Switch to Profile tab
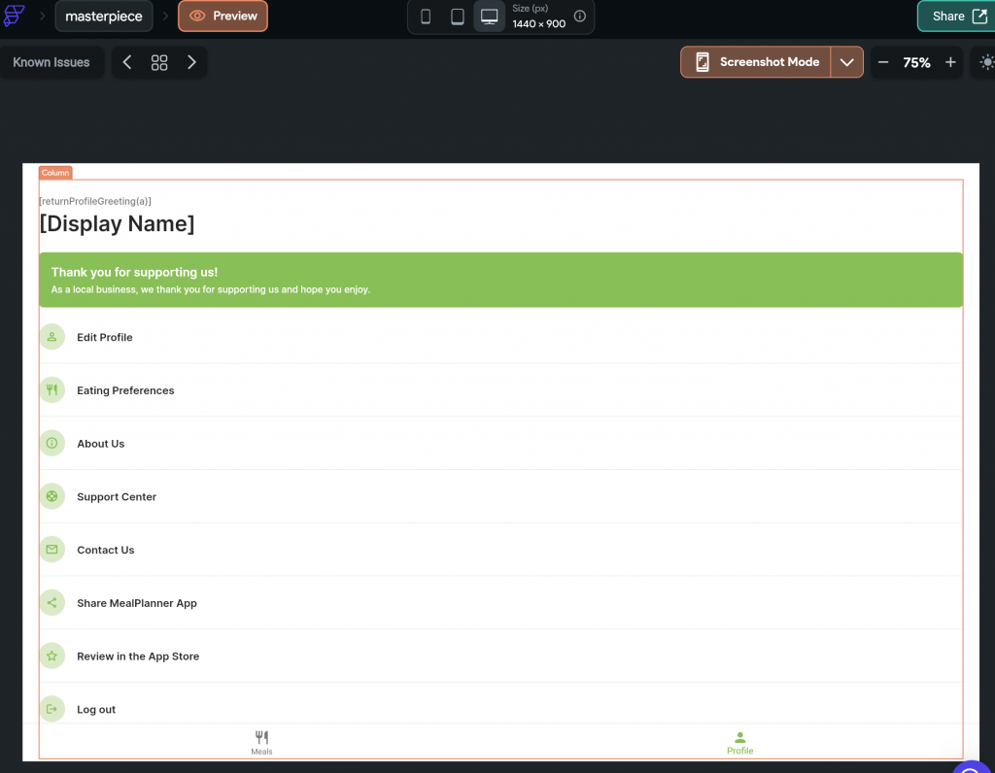The height and width of the screenshot is (773, 995). [739, 743]
